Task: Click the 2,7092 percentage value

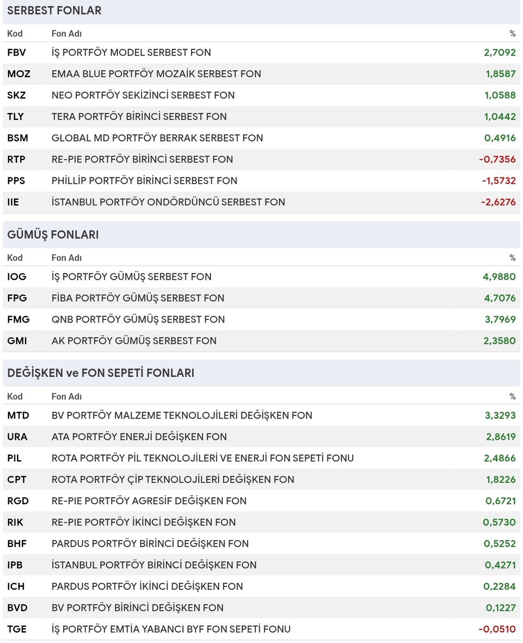Action: tap(499, 53)
